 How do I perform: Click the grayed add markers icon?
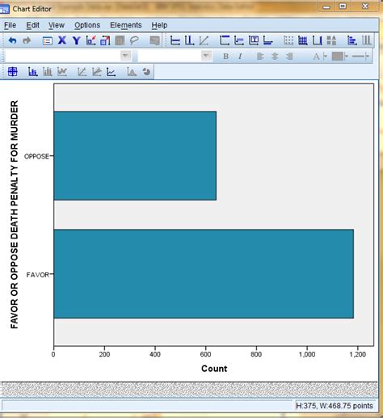coord(62,72)
